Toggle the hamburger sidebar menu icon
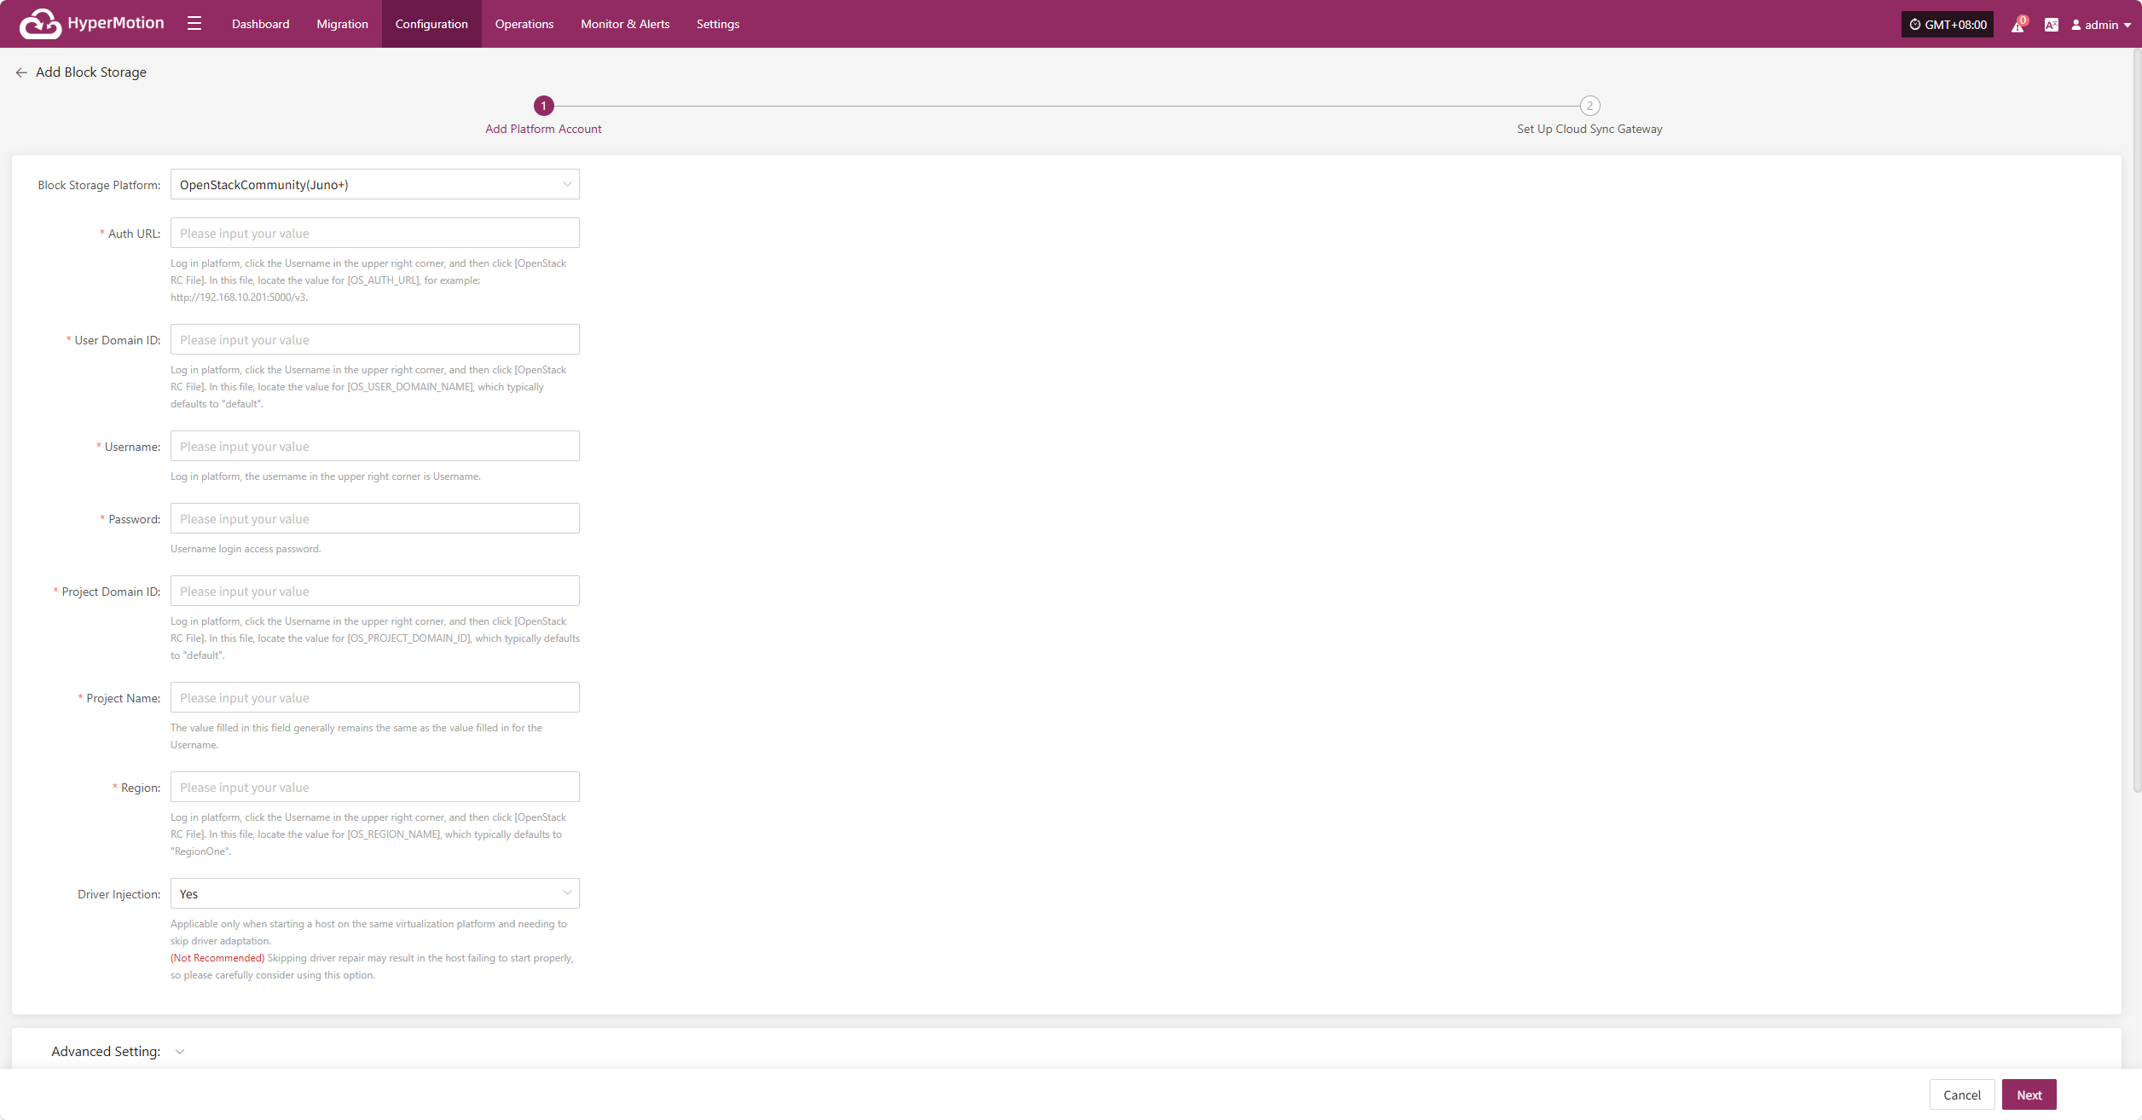Image resolution: width=2142 pixels, height=1120 pixels. (x=194, y=24)
